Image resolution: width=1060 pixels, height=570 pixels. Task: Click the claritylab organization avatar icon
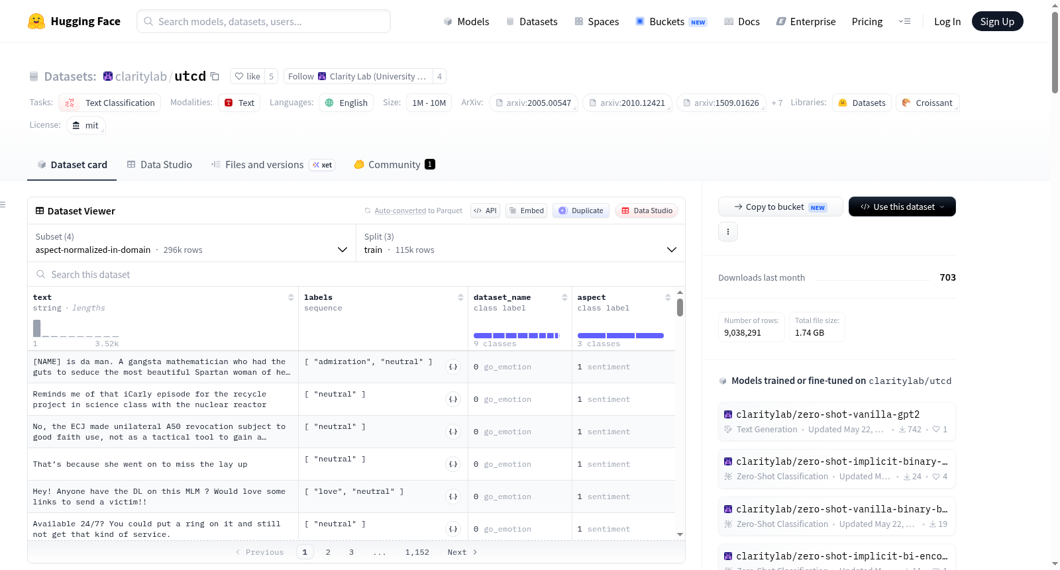coord(108,76)
